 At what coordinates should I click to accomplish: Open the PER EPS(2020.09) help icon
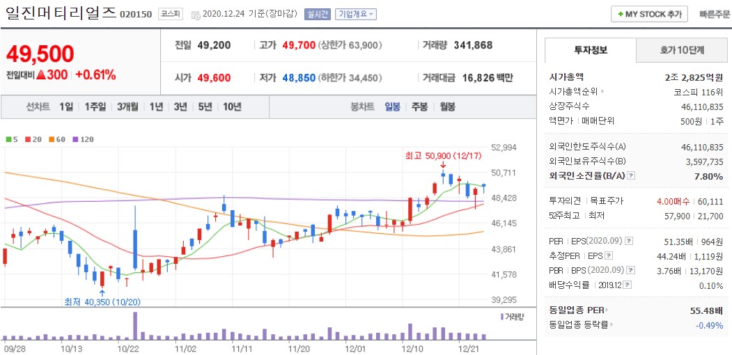[629, 241]
